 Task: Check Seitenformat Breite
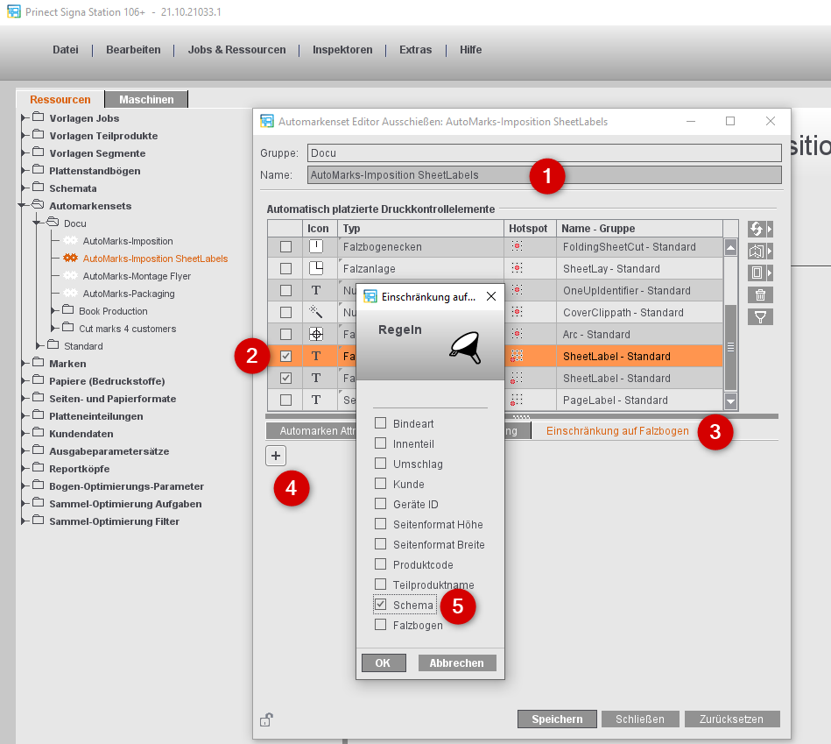point(381,544)
